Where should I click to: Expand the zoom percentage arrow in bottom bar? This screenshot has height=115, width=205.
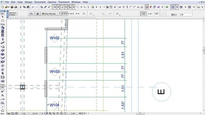pyautogui.click(x=42, y=113)
